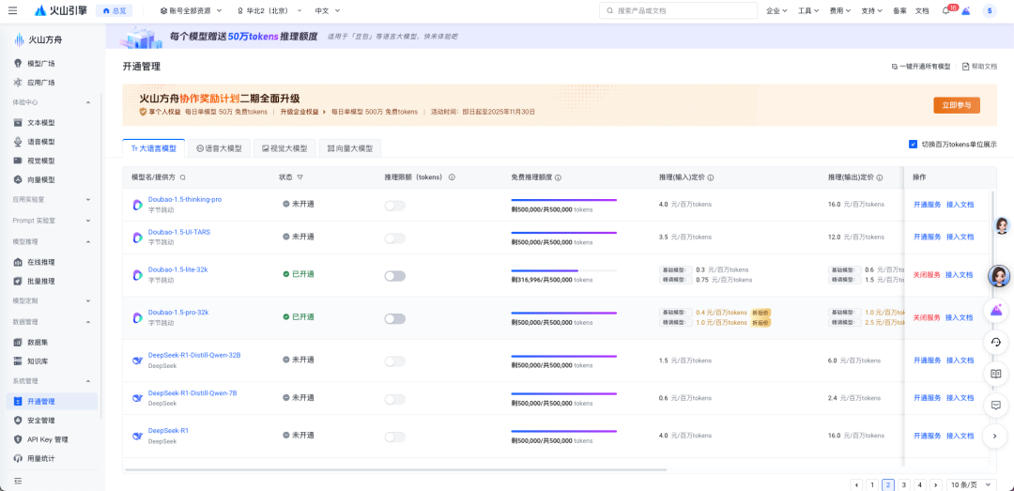
Task: Open 帮助文档 link
Action: pos(979,67)
